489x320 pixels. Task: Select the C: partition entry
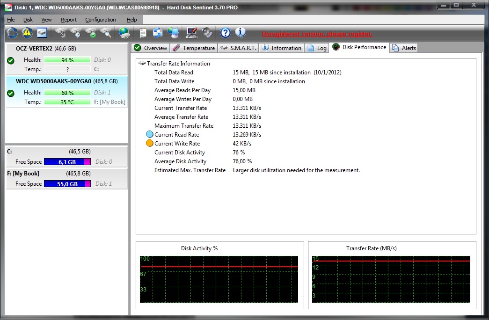coord(66,157)
